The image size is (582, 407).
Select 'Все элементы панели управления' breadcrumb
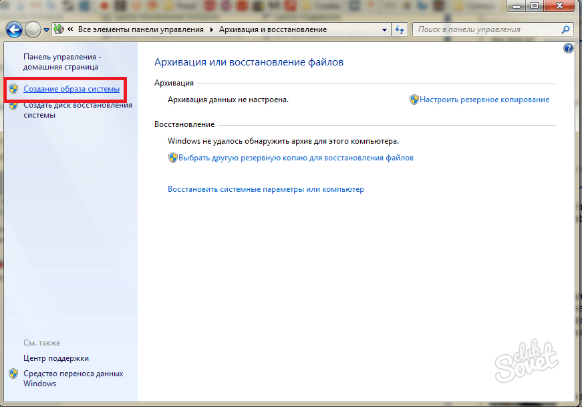click(142, 30)
